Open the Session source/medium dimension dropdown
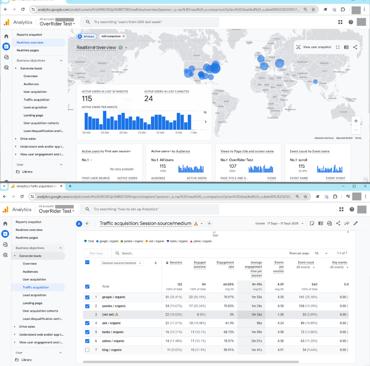The width and height of the screenshot is (370, 366). pos(122,263)
